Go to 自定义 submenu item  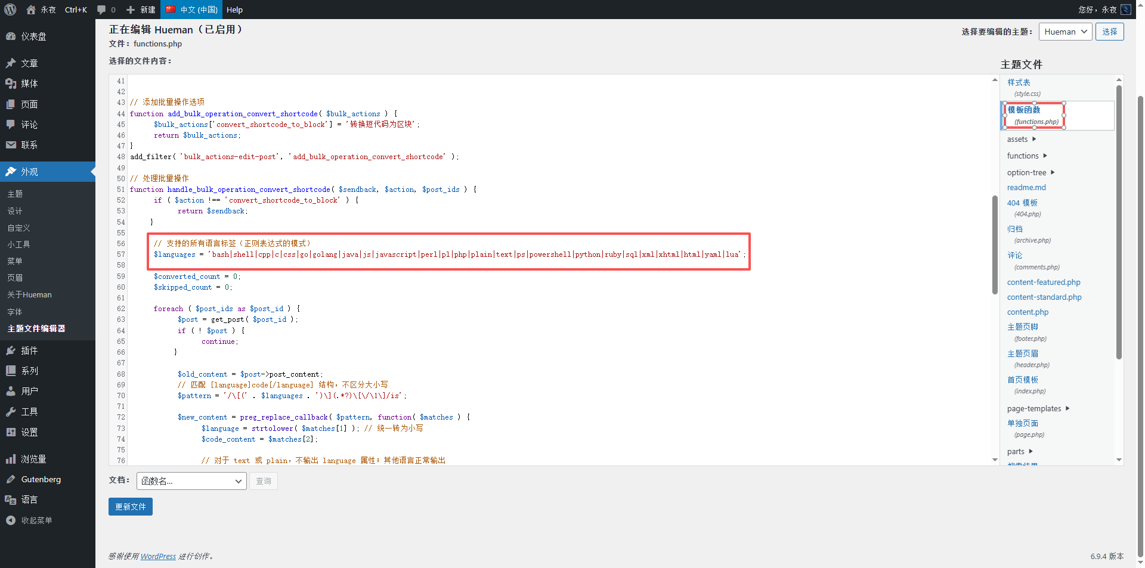click(x=18, y=228)
